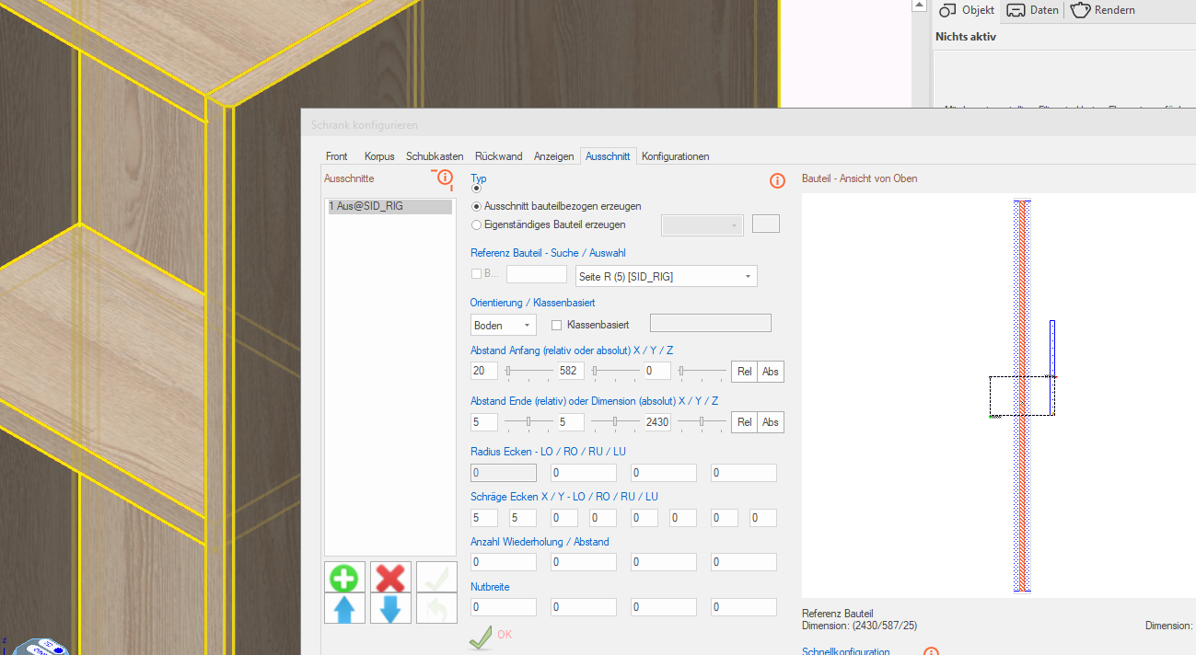The width and height of the screenshot is (1196, 655).
Task: Adjust Abstand Ende Z slider
Action: coord(702,421)
